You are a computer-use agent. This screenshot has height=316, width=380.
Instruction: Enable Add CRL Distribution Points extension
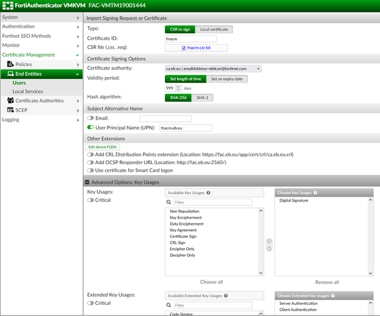tap(91, 154)
